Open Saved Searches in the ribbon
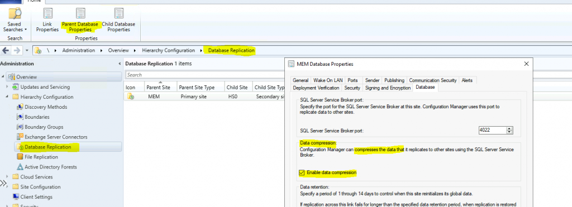The width and height of the screenshot is (572, 207). 15,20
